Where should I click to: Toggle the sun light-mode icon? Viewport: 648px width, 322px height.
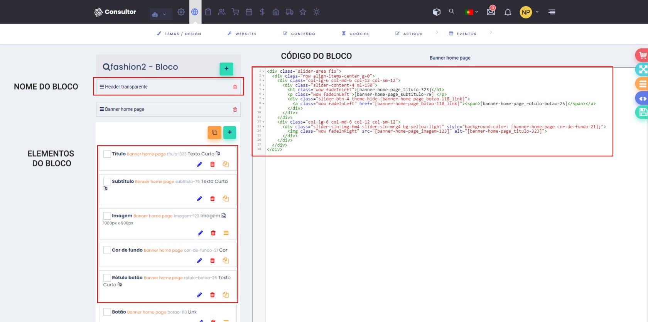coord(317,12)
